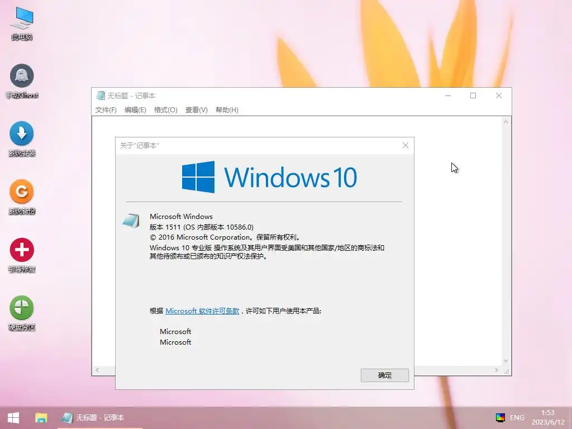Click the Windows 10 logo banner
Image resolution: width=572 pixels, height=429 pixels.
pyautogui.click(x=269, y=177)
